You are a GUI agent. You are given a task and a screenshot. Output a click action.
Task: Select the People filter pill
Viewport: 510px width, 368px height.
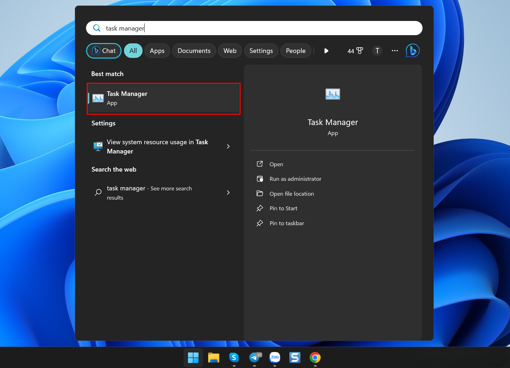[296, 50]
